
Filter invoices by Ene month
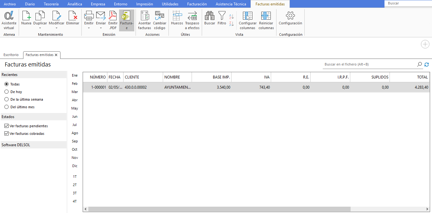coord(75,75)
